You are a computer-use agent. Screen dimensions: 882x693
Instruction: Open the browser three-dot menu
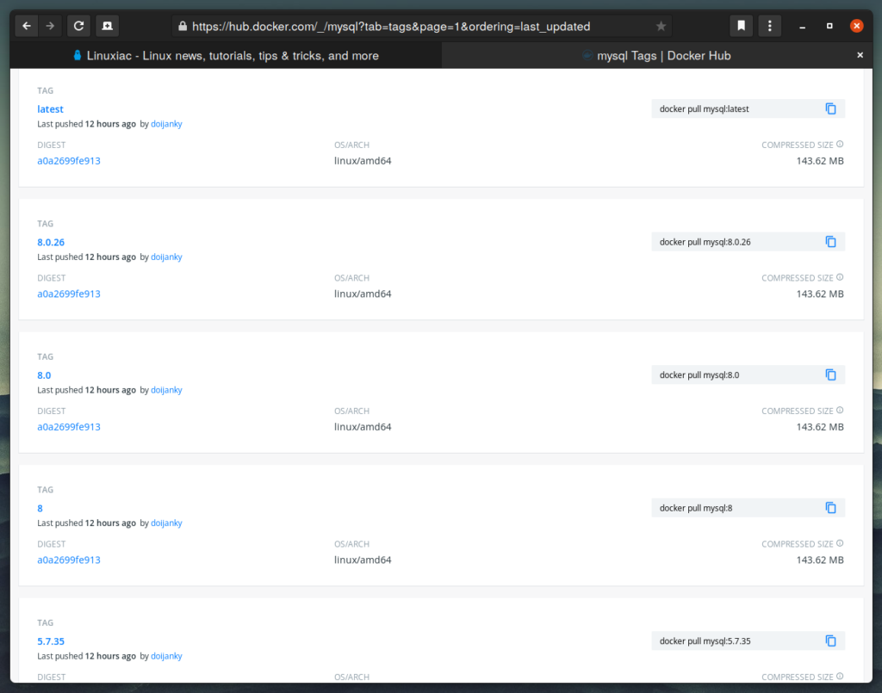point(769,26)
